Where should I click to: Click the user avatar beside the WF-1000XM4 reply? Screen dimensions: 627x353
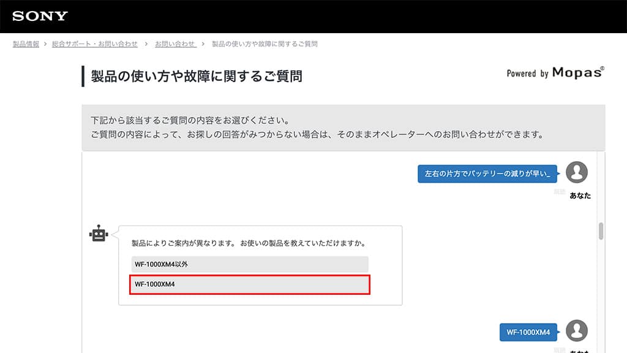[x=577, y=330]
